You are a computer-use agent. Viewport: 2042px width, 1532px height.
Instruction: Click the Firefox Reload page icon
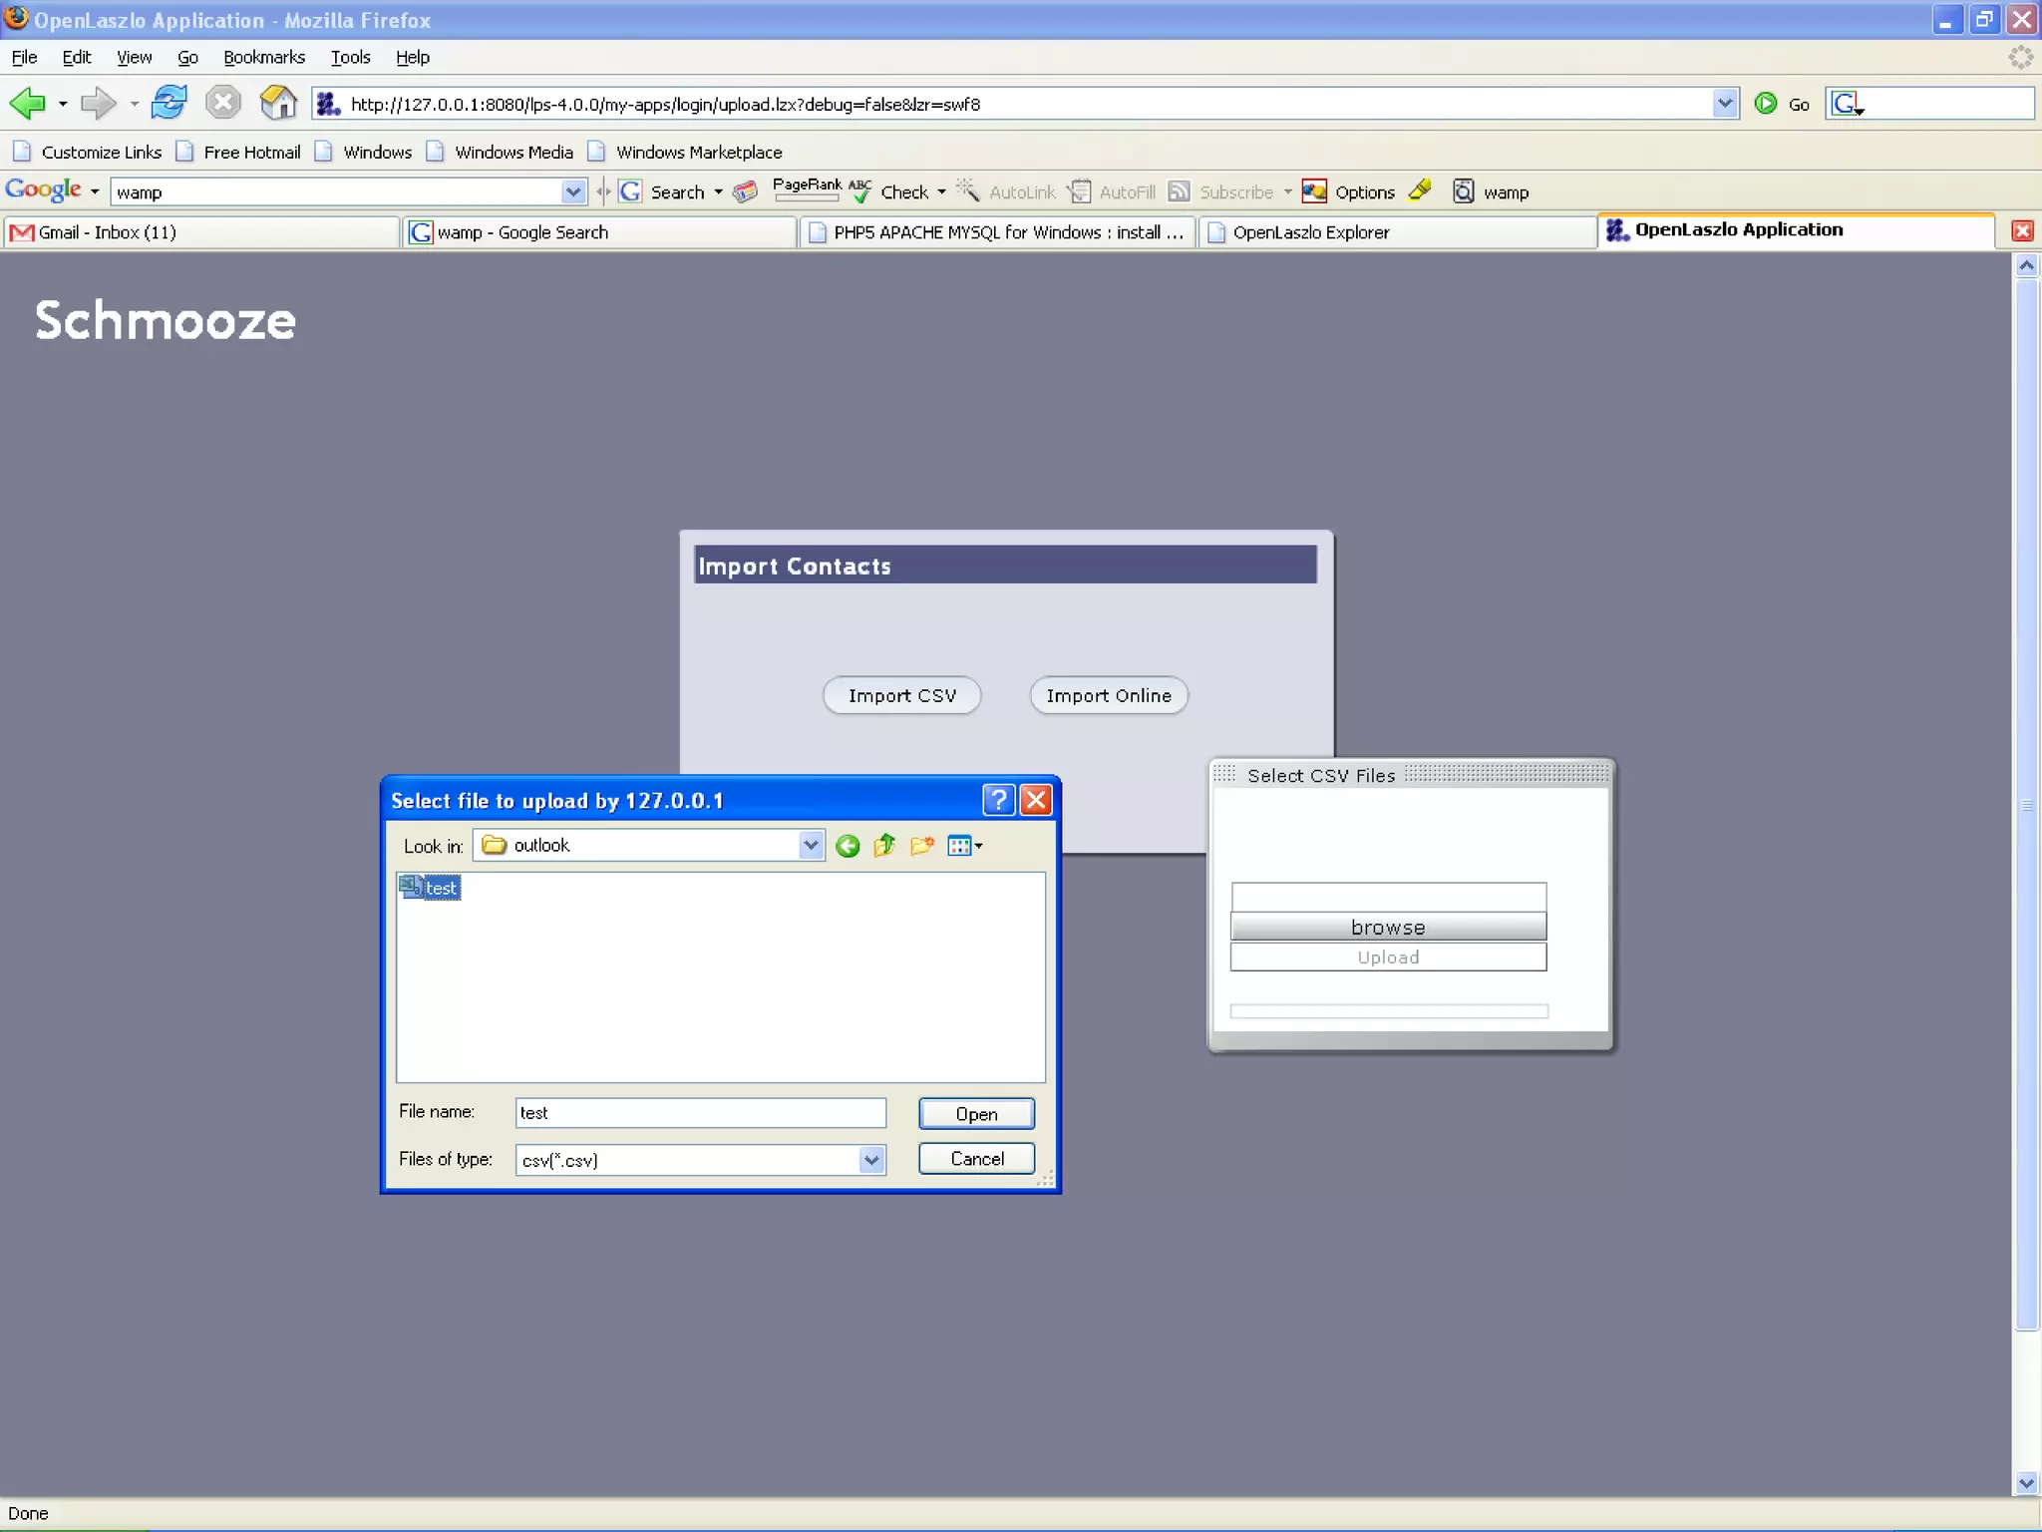[169, 103]
